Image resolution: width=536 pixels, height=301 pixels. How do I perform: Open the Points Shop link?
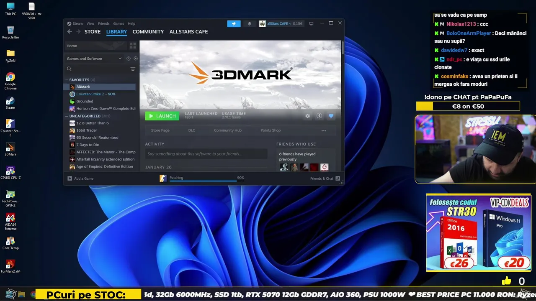point(271,130)
